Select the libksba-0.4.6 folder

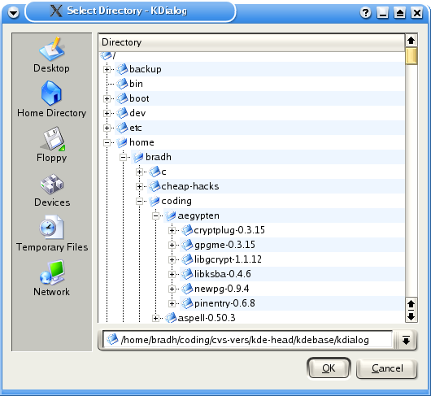pos(222,274)
